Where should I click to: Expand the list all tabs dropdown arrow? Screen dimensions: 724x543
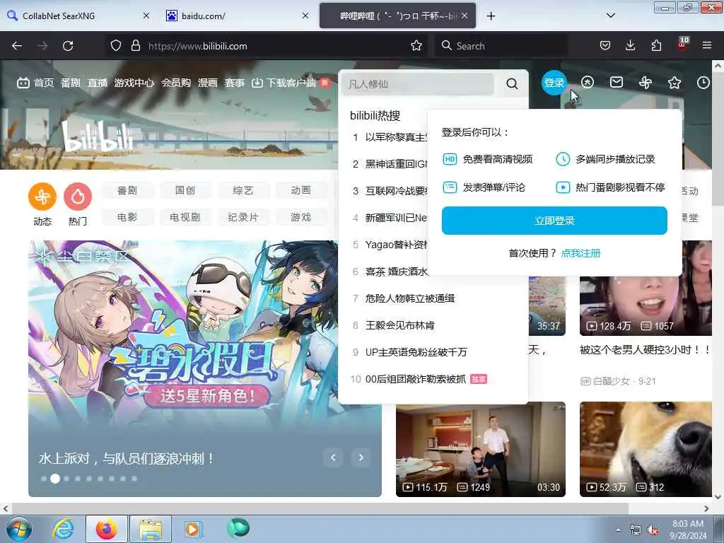tap(610, 16)
